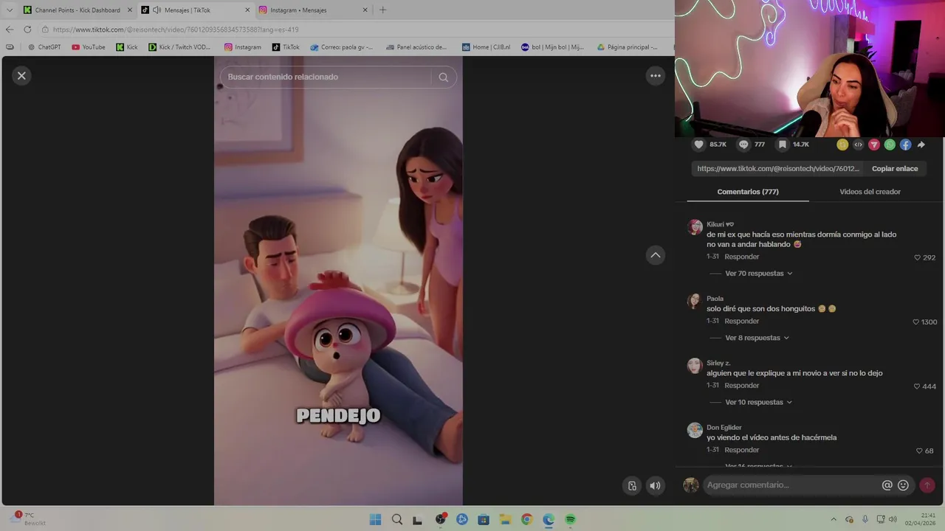Open the Home | CJIB.nl bookmark
Image resolution: width=945 pixels, height=531 pixels.
click(x=487, y=47)
